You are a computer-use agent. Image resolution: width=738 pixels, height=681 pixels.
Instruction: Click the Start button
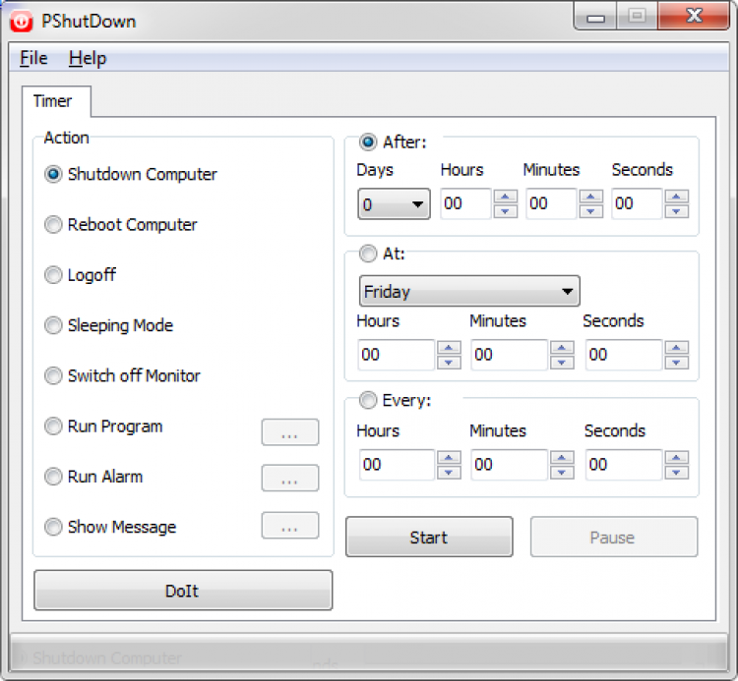pos(429,537)
